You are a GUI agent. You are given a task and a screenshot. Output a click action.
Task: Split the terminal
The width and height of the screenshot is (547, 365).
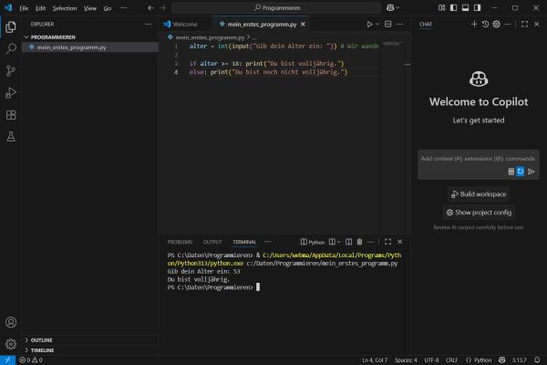pos(348,242)
